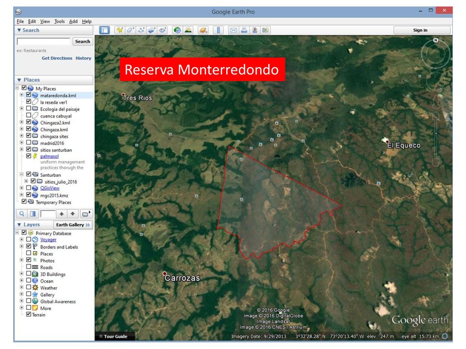
Task: Collapse the Santurban folder node
Action: [x=21, y=174]
